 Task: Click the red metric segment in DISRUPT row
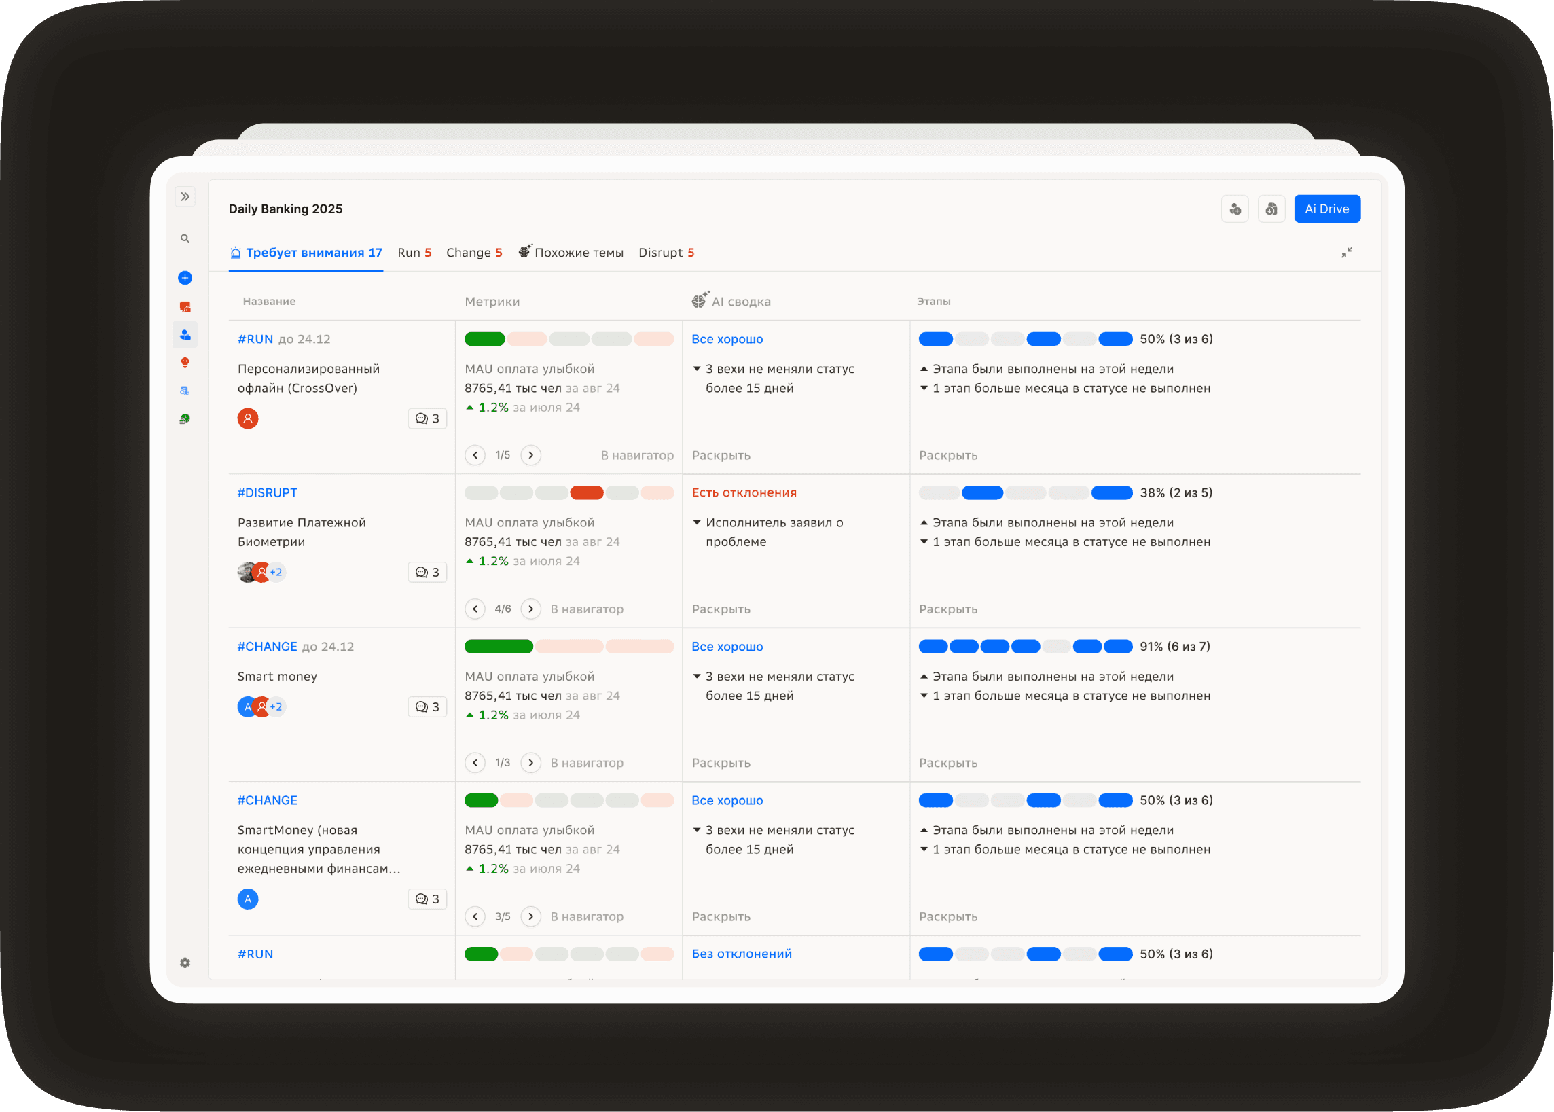coord(586,492)
